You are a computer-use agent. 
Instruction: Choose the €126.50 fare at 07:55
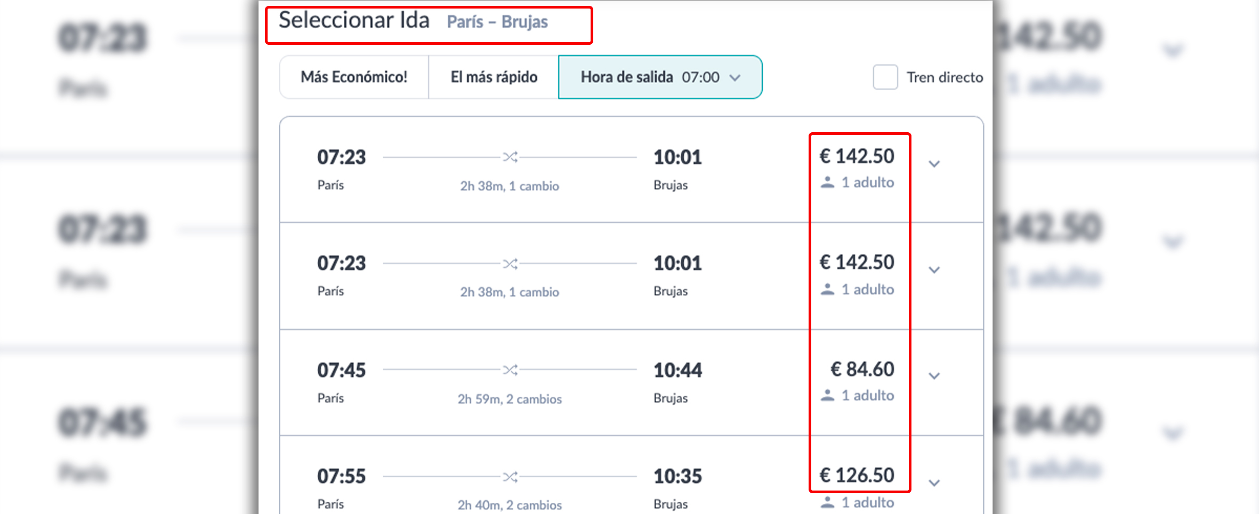(857, 475)
